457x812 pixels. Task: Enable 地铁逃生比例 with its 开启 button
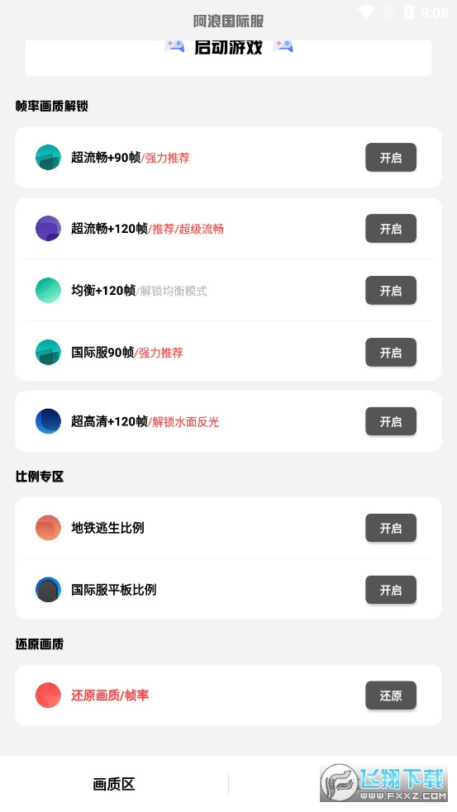[x=391, y=528]
